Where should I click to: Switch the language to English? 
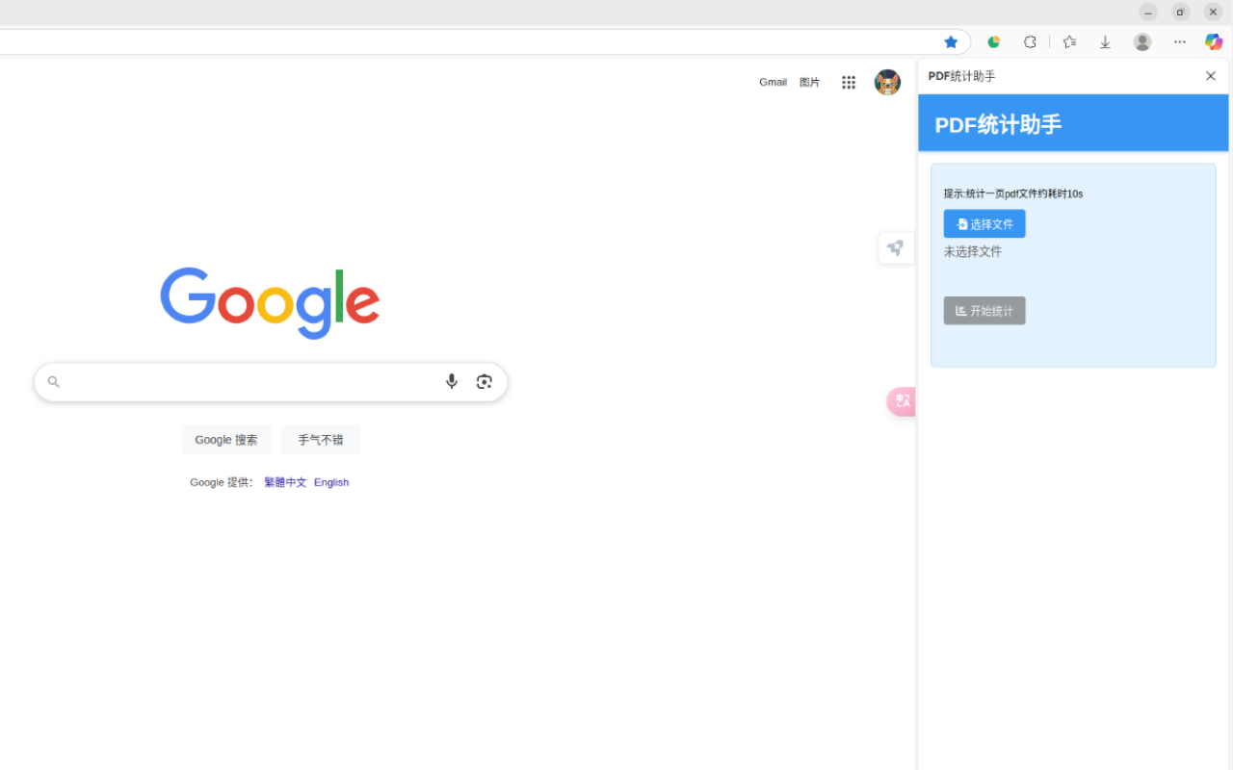tap(331, 482)
